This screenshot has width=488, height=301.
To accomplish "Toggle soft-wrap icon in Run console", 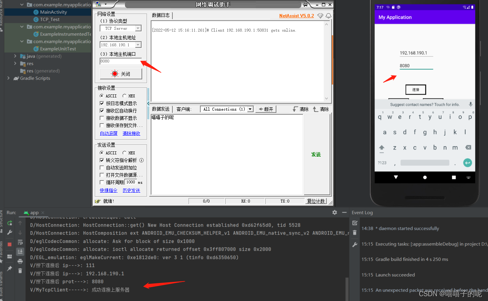I will pyautogui.click(x=20, y=242).
